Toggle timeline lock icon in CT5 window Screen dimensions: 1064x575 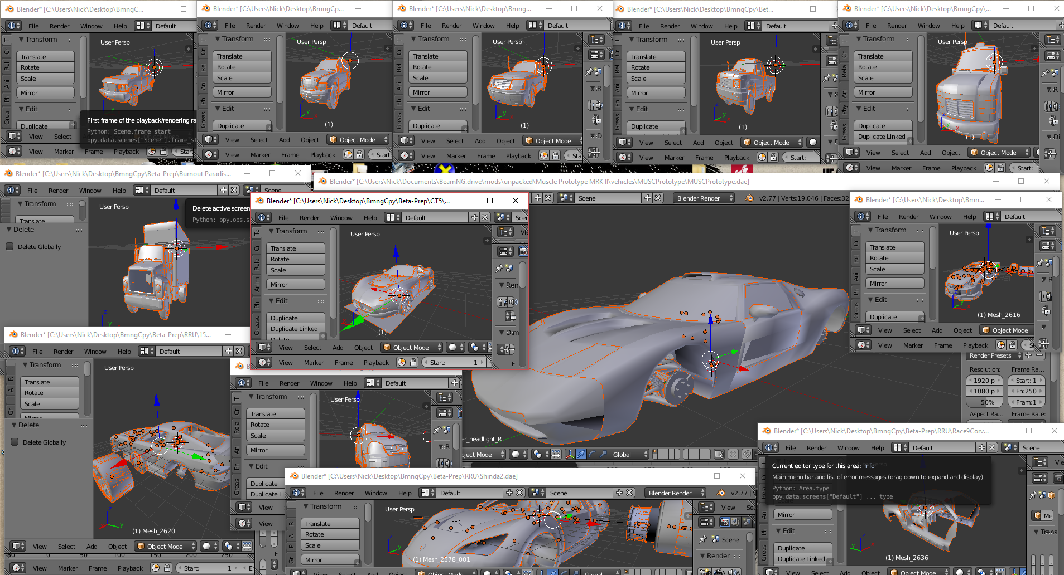point(413,362)
